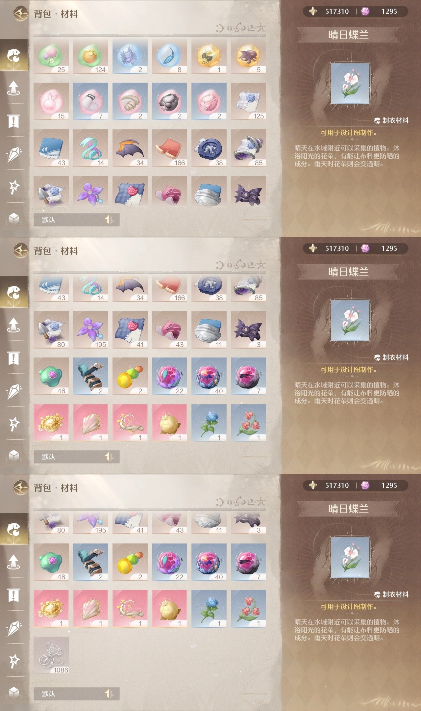Select the purple beetle bubble item
Viewport: 421px width, 711px height.
pyautogui.click(x=248, y=55)
